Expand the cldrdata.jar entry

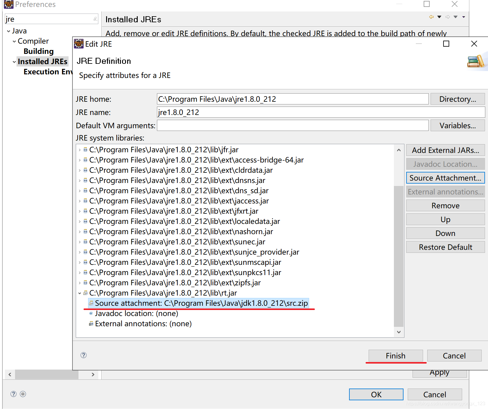coord(79,170)
